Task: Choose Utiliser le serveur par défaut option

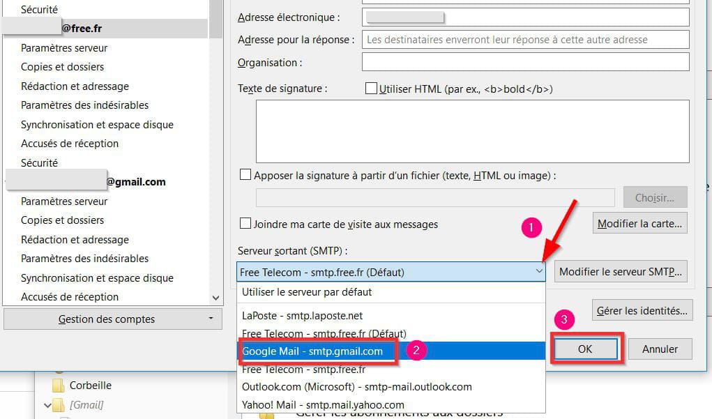Action: tap(391, 292)
